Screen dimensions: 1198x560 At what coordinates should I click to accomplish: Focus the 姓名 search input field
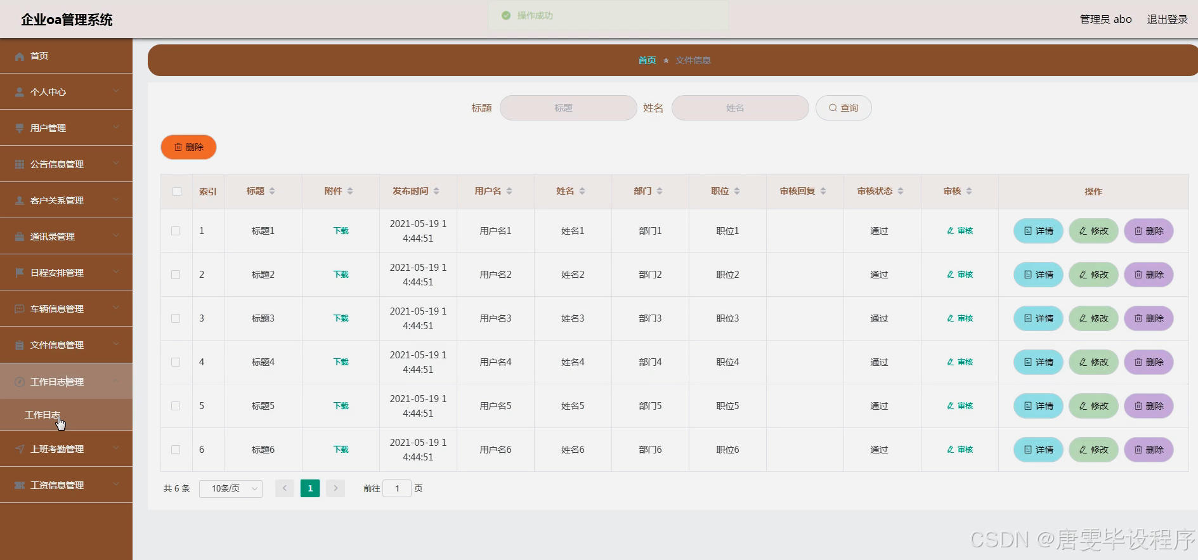click(740, 108)
